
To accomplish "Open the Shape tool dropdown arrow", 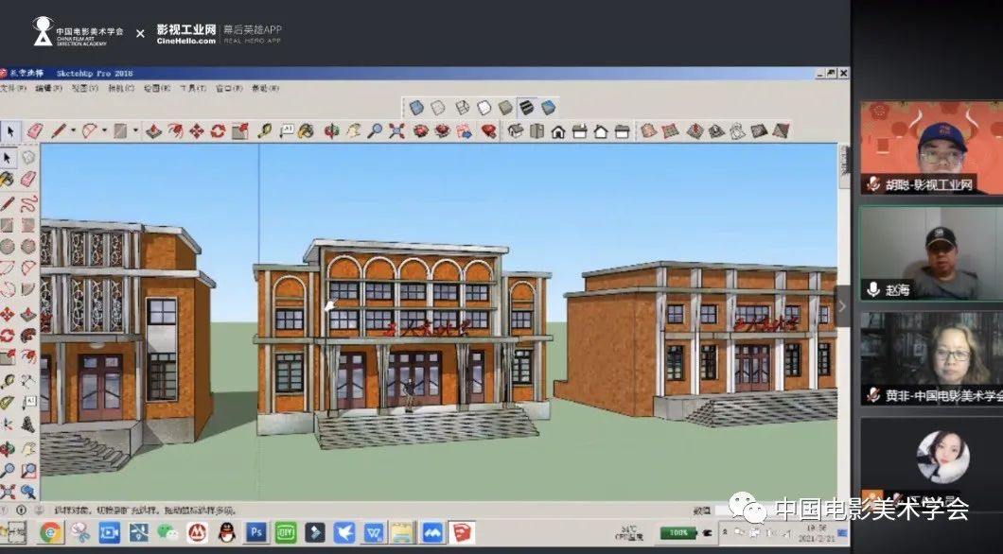I will (135, 131).
